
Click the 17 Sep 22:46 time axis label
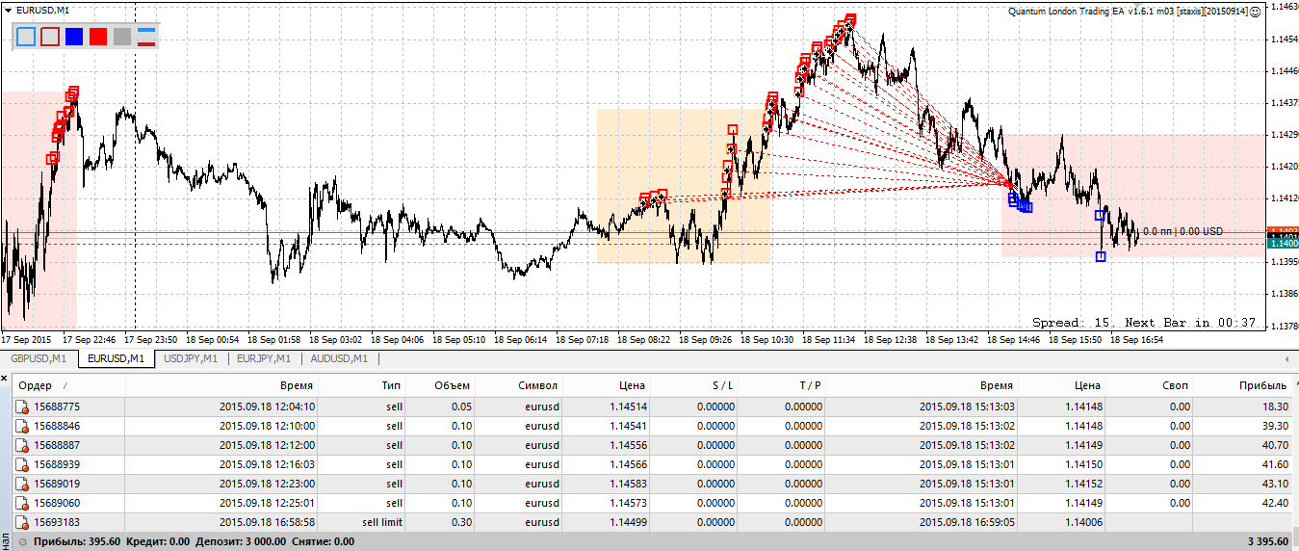[x=89, y=339]
